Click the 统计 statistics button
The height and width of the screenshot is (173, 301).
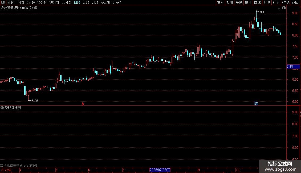[248, 2]
